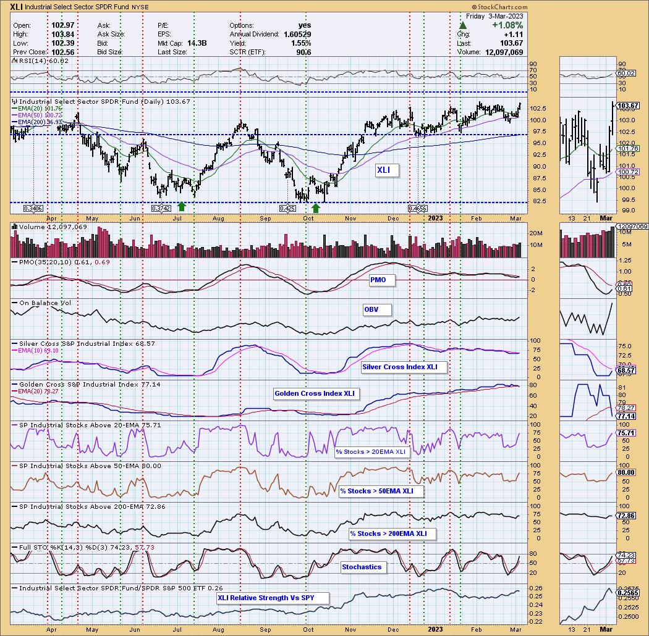Select the XLI ticker symbol in the title
This screenshot has width=649, height=636.
point(17,7)
